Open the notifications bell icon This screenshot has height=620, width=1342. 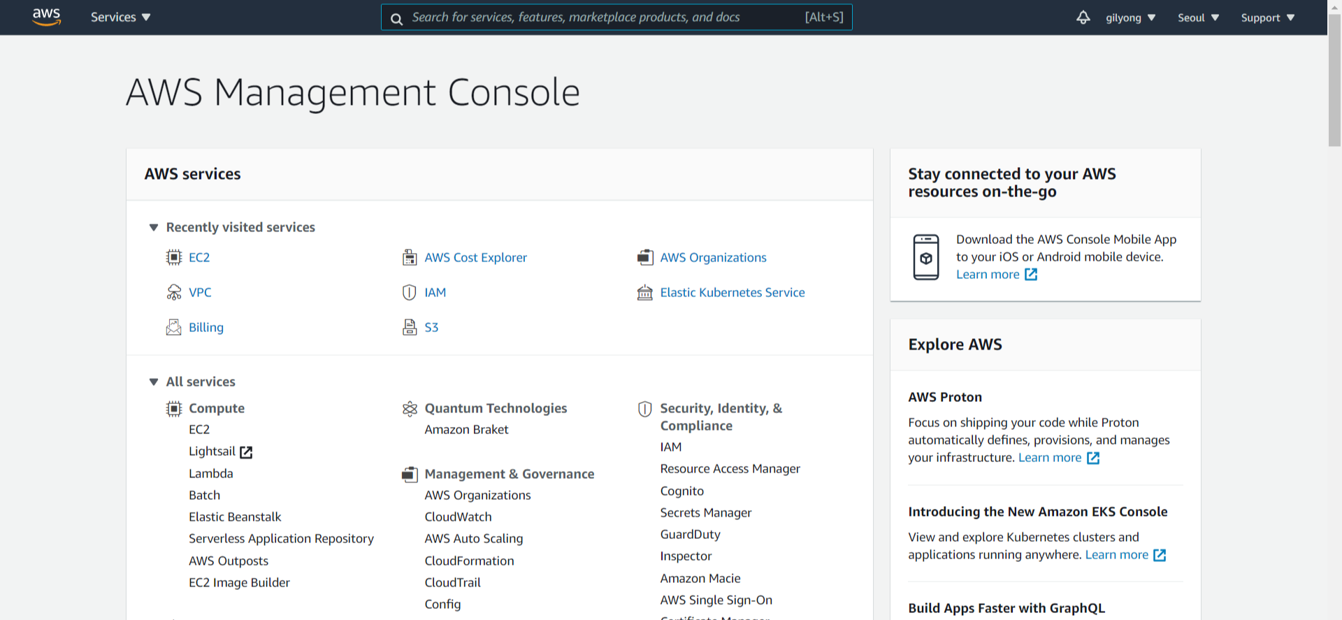point(1083,17)
